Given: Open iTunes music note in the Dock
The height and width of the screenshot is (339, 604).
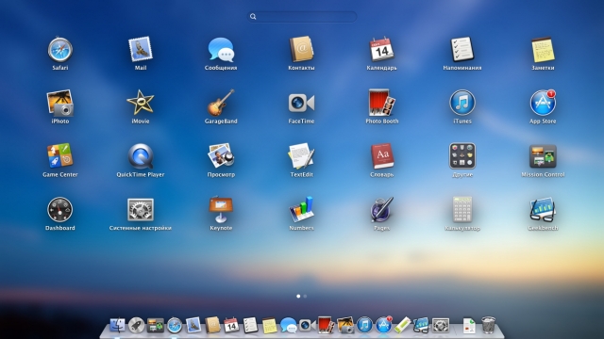Looking at the screenshot, I should [x=364, y=326].
